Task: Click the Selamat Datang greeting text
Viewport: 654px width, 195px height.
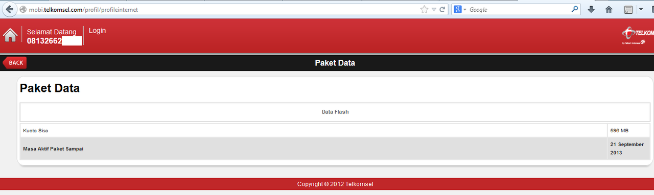Action: [52, 32]
